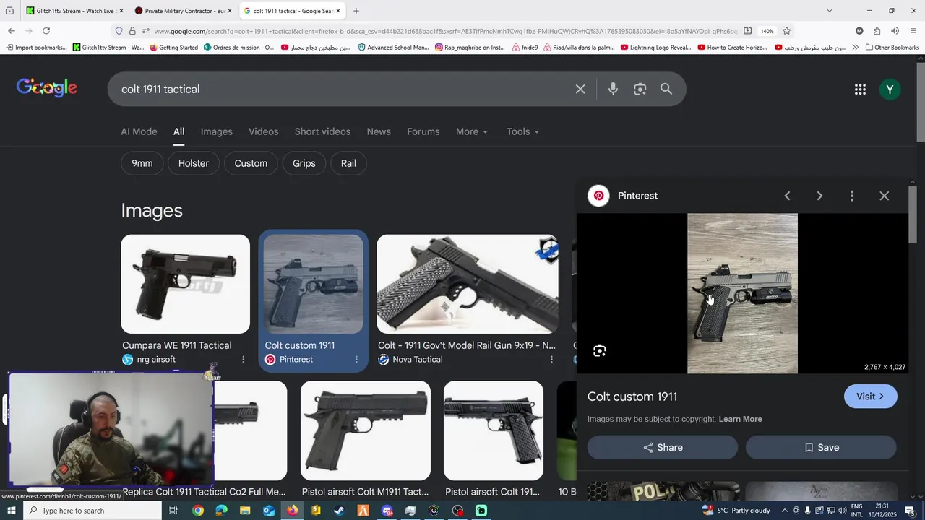Click the Firefox URL address bar

(444, 31)
